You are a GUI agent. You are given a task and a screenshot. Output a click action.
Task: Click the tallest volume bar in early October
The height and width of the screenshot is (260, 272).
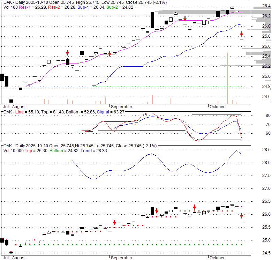[x=227, y=78]
